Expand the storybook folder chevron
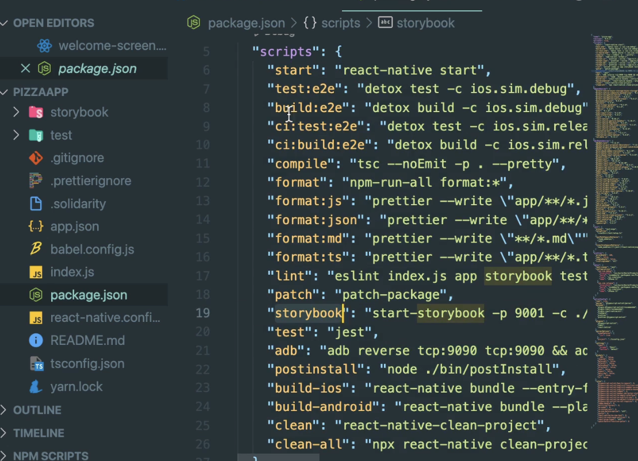 tap(16, 112)
